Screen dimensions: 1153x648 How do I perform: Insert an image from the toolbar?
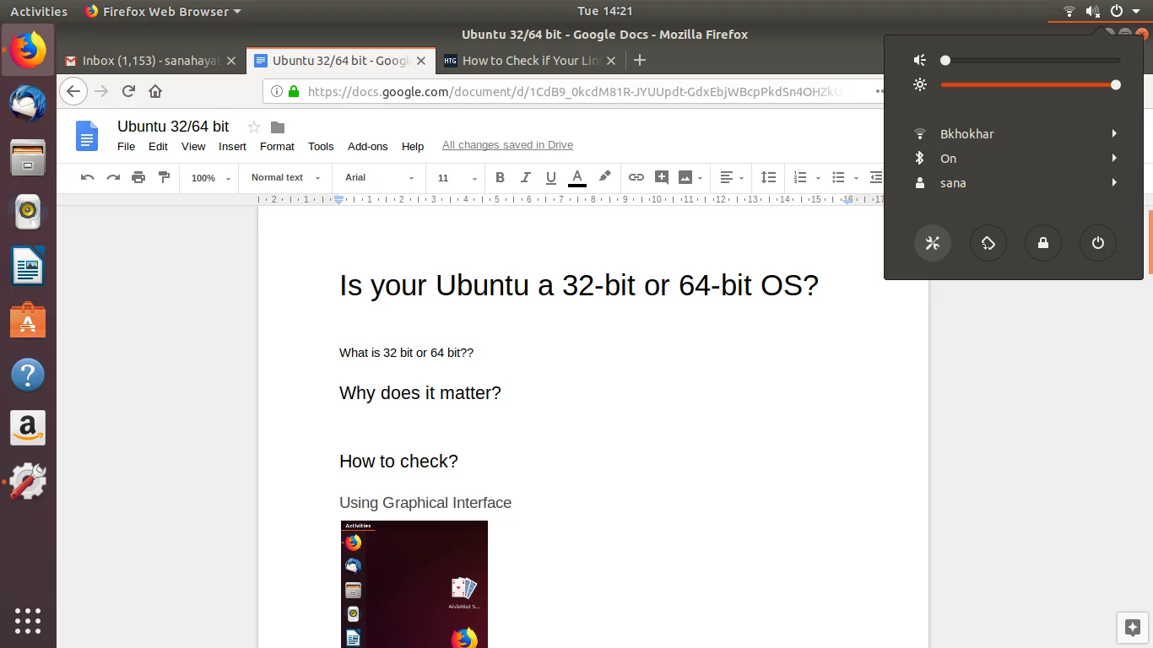[x=685, y=177]
